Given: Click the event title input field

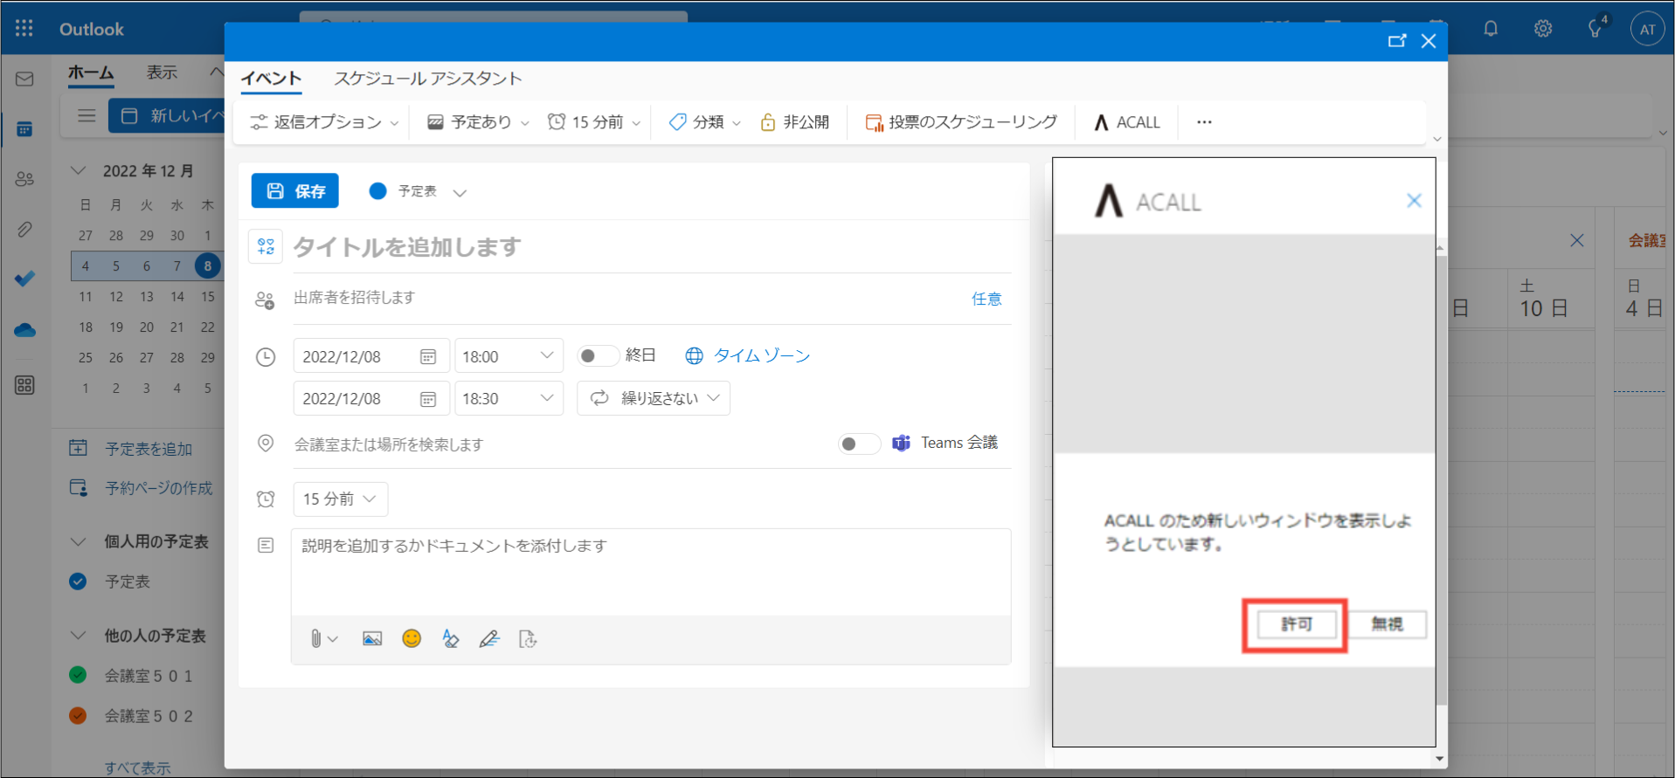Looking at the screenshot, I should pyautogui.click(x=651, y=247).
